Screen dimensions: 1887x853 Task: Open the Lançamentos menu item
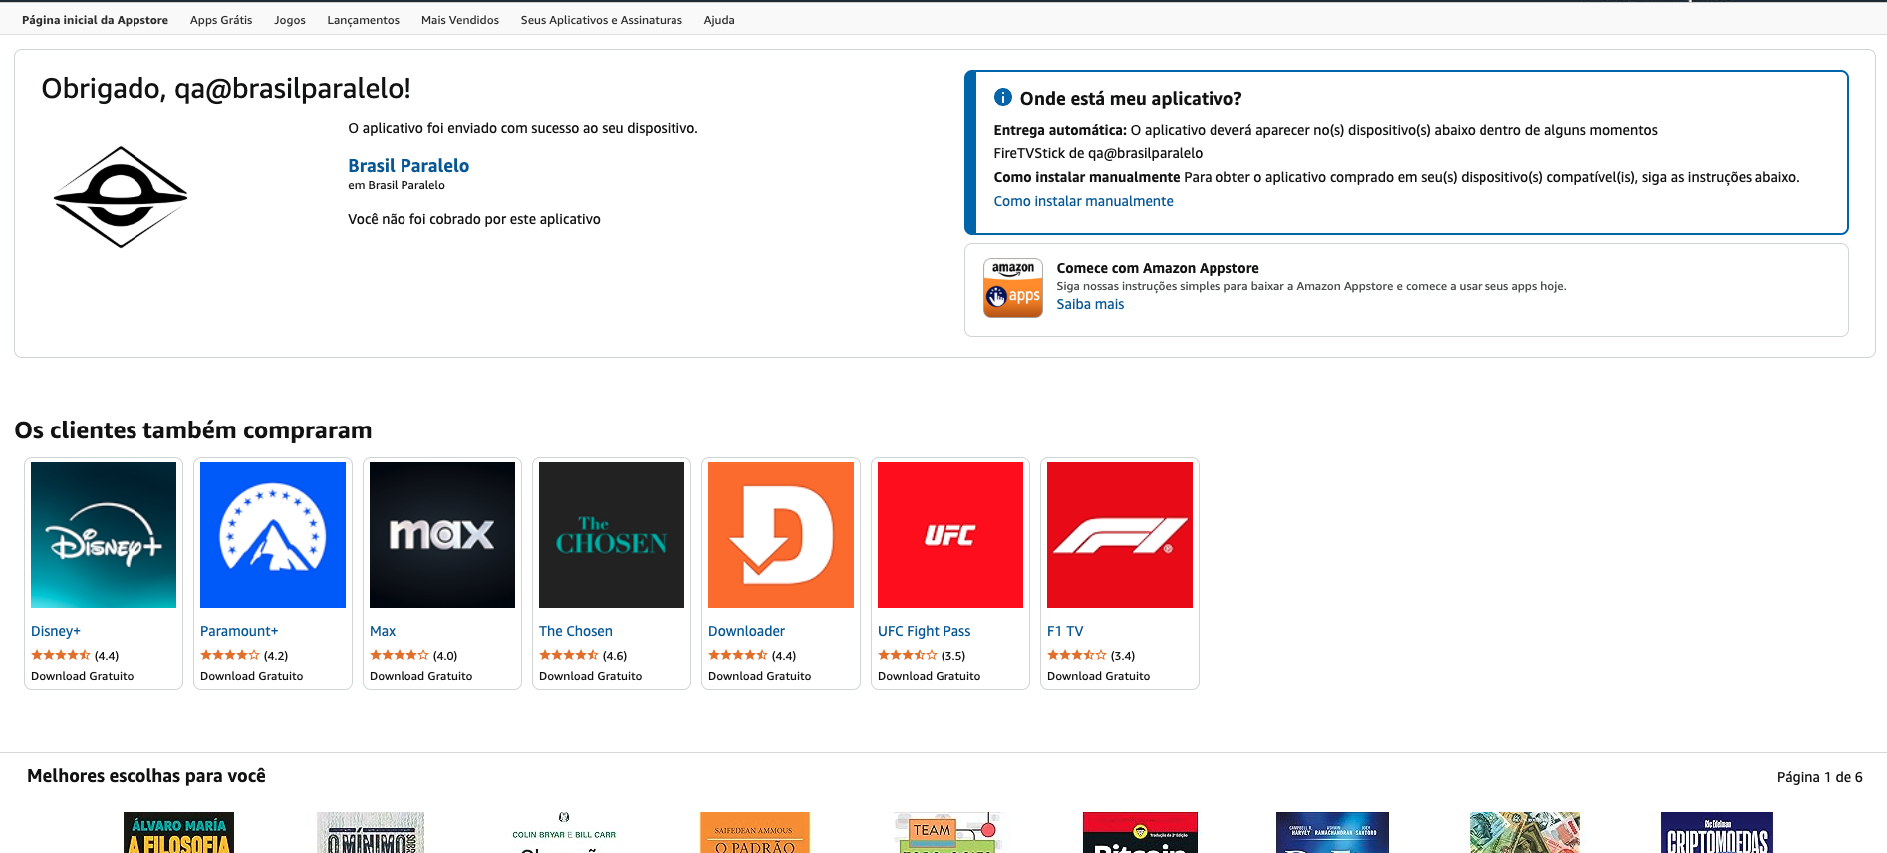click(363, 20)
